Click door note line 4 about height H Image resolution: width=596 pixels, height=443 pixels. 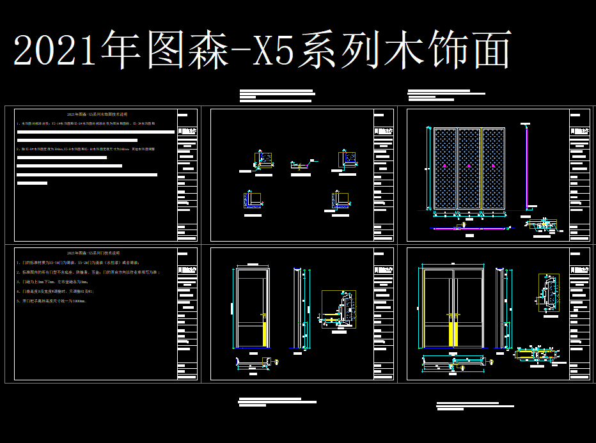tap(55, 291)
